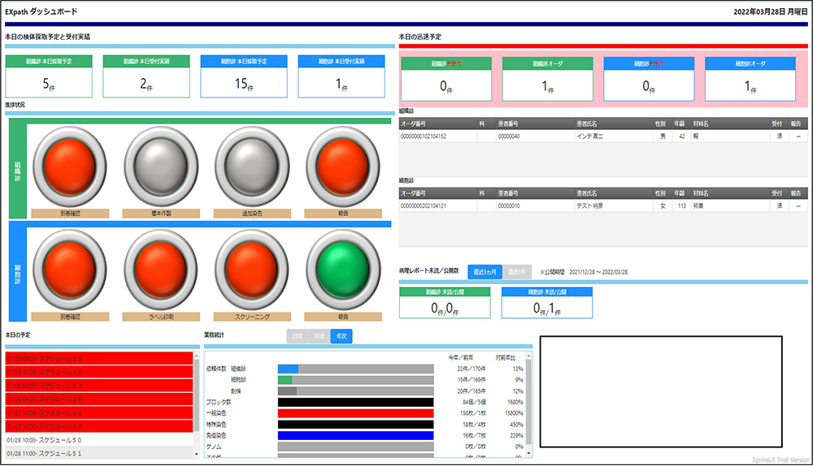
Task: Click the blue 免疫染色 statistics bar
Action: point(356,435)
